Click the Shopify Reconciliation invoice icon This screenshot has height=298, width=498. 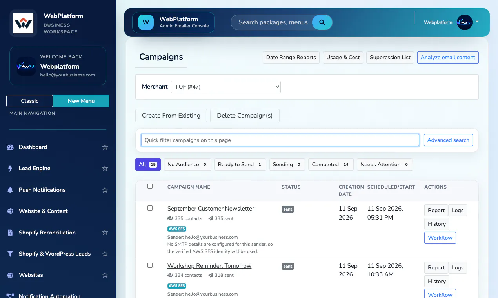pos(10,233)
